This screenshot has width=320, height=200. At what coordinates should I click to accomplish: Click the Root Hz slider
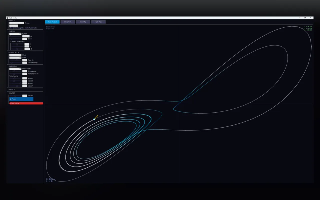(15, 60)
